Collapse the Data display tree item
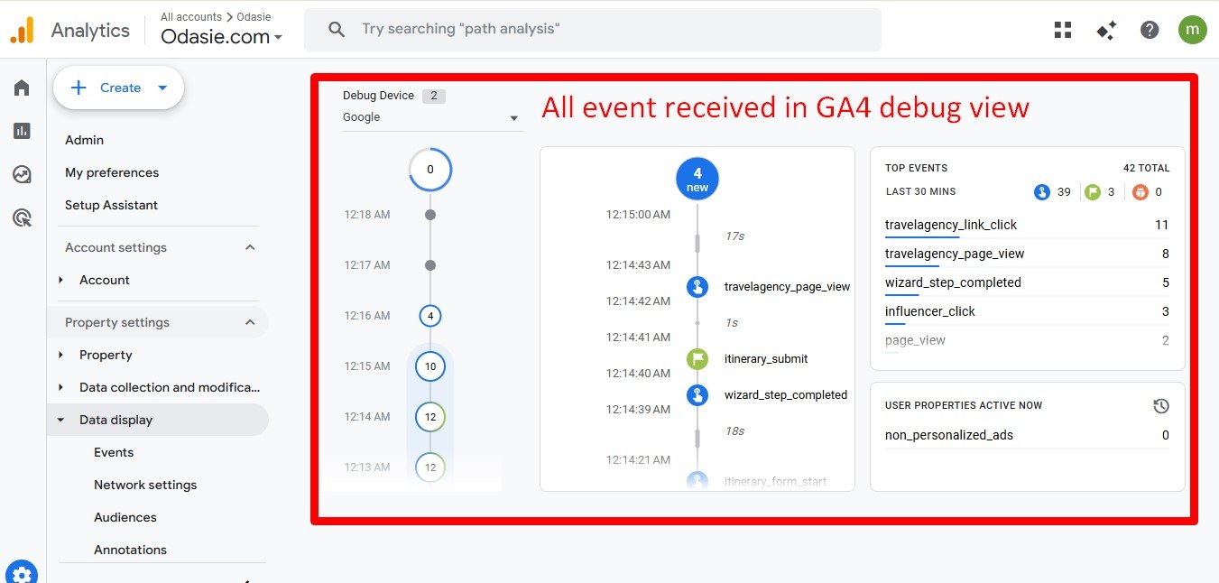This screenshot has width=1219, height=583. click(61, 420)
